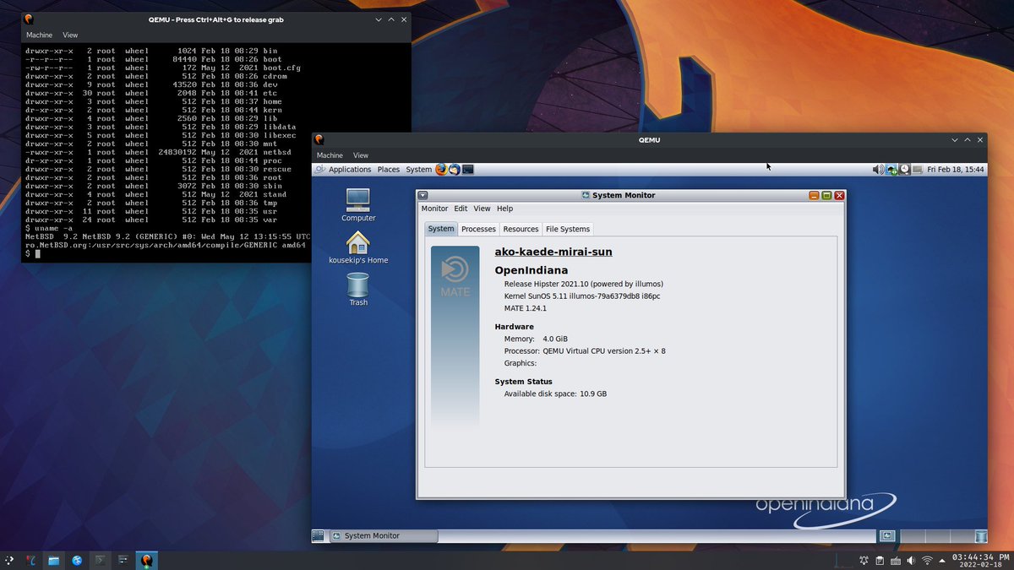The width and height of the screenshot is (1014, 570).
Task: Click the MATE 1.24.1 version text
Action: [525, 308]
